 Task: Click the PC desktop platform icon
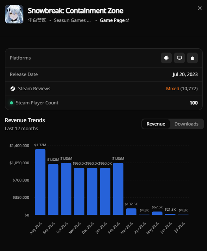pyautogui.click(x=179, y=58)
